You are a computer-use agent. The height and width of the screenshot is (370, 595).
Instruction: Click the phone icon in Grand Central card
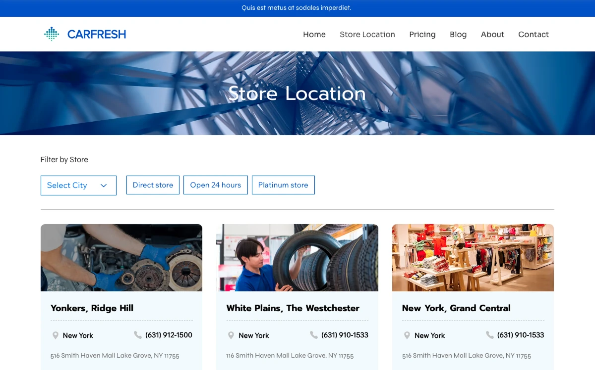click(x=490, y=335)
